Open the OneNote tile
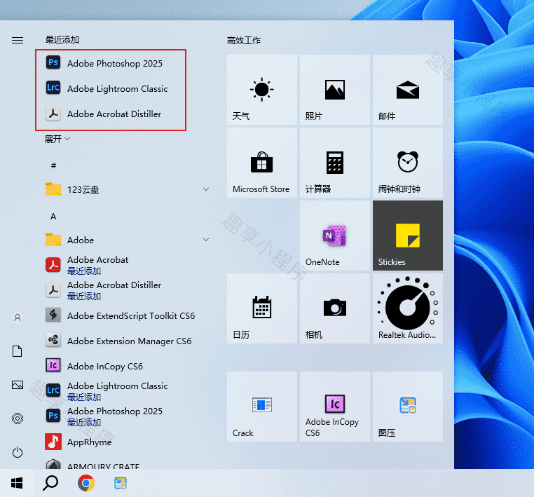This screenshot has width=534, height=497. point(335,236)
